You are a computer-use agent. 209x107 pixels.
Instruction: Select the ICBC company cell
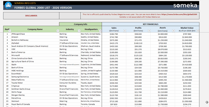[x=35, y=49]
